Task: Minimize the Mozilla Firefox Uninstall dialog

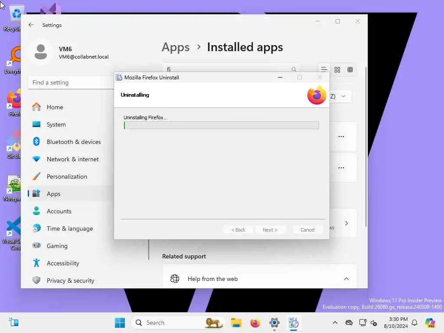Action: point(280,77)
